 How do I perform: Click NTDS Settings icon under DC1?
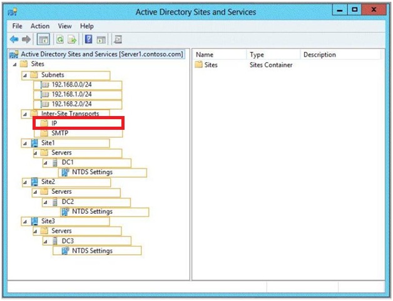(x=65, y=172)
